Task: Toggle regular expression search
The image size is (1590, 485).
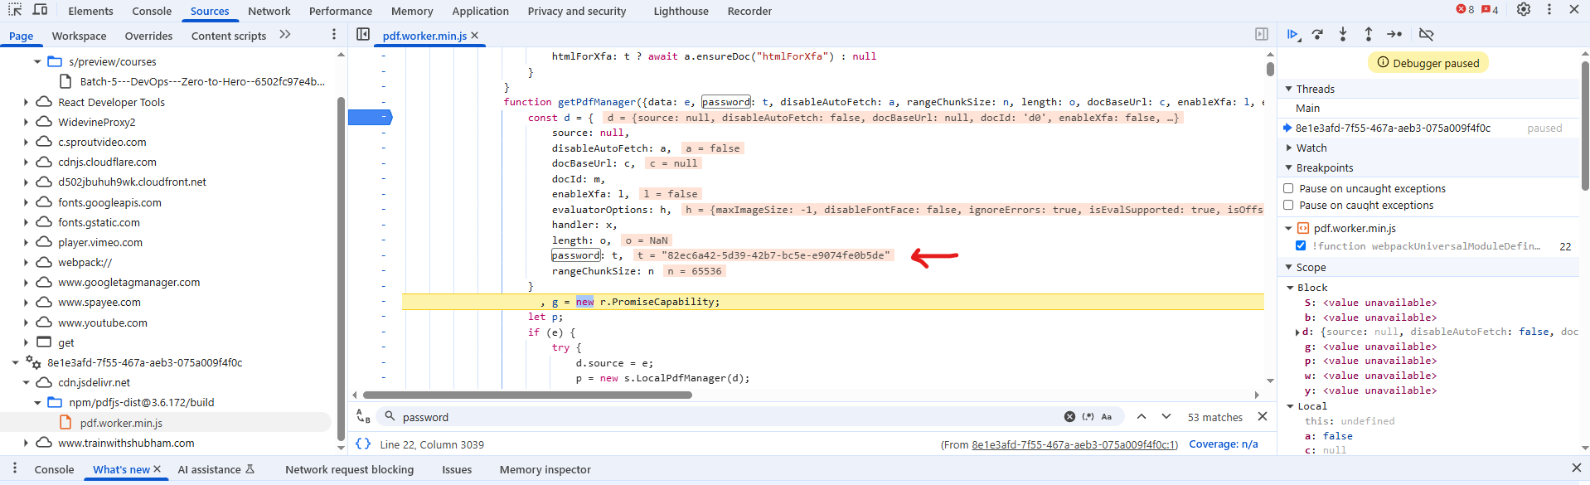Action: [x=1088, y=417]
